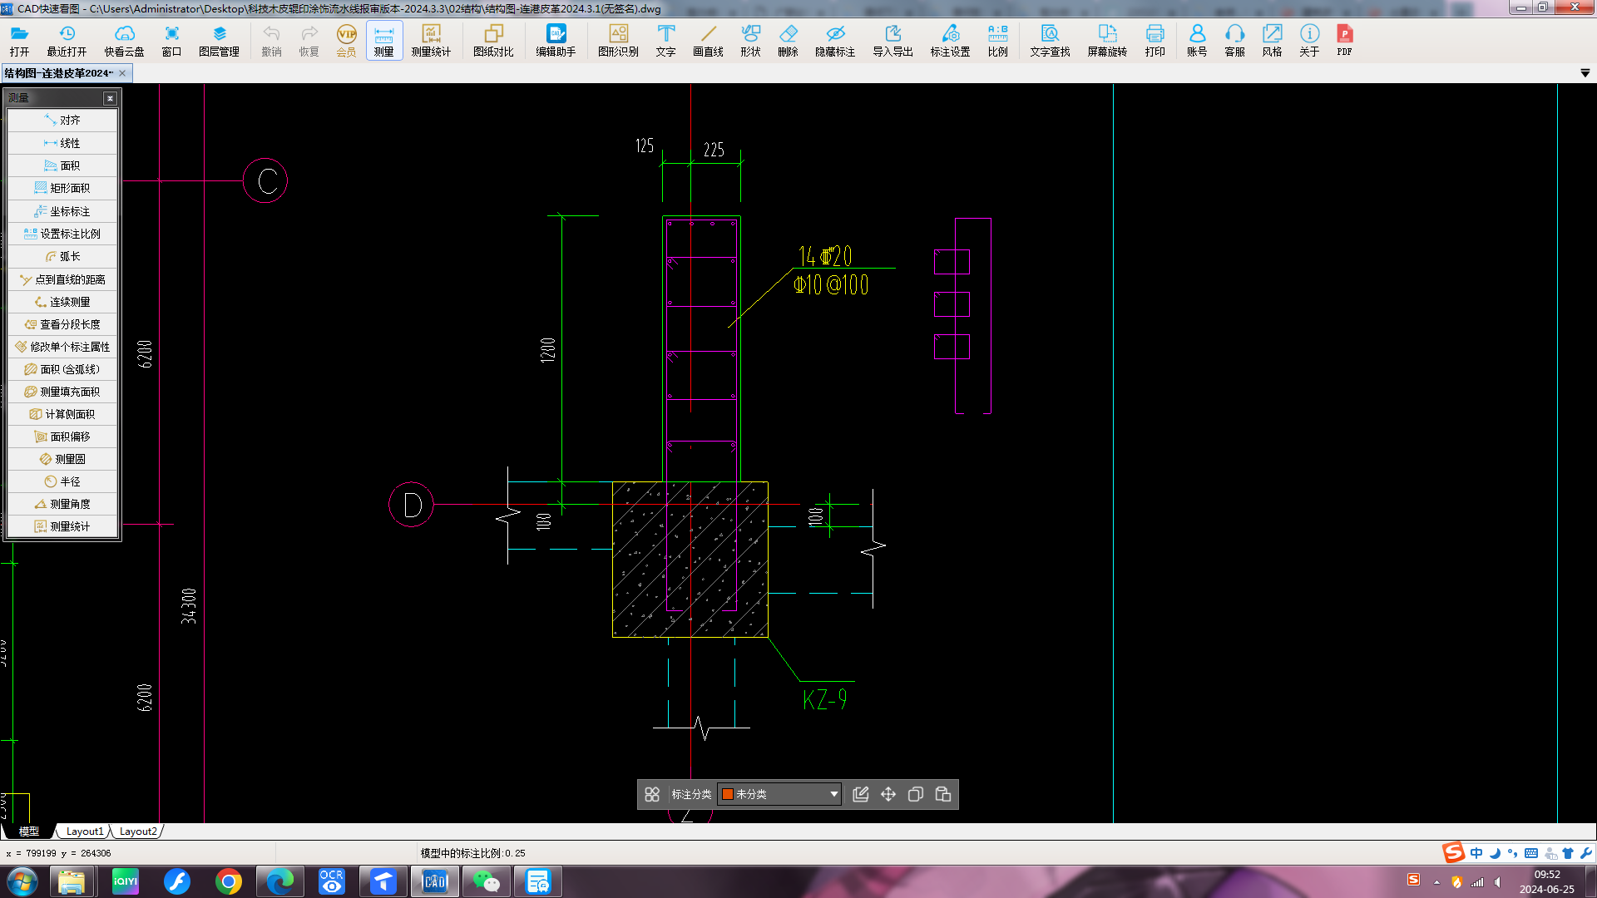Select 面积(含弧线) measurement
Screen dimensions: 1597x898
(62, 369)
